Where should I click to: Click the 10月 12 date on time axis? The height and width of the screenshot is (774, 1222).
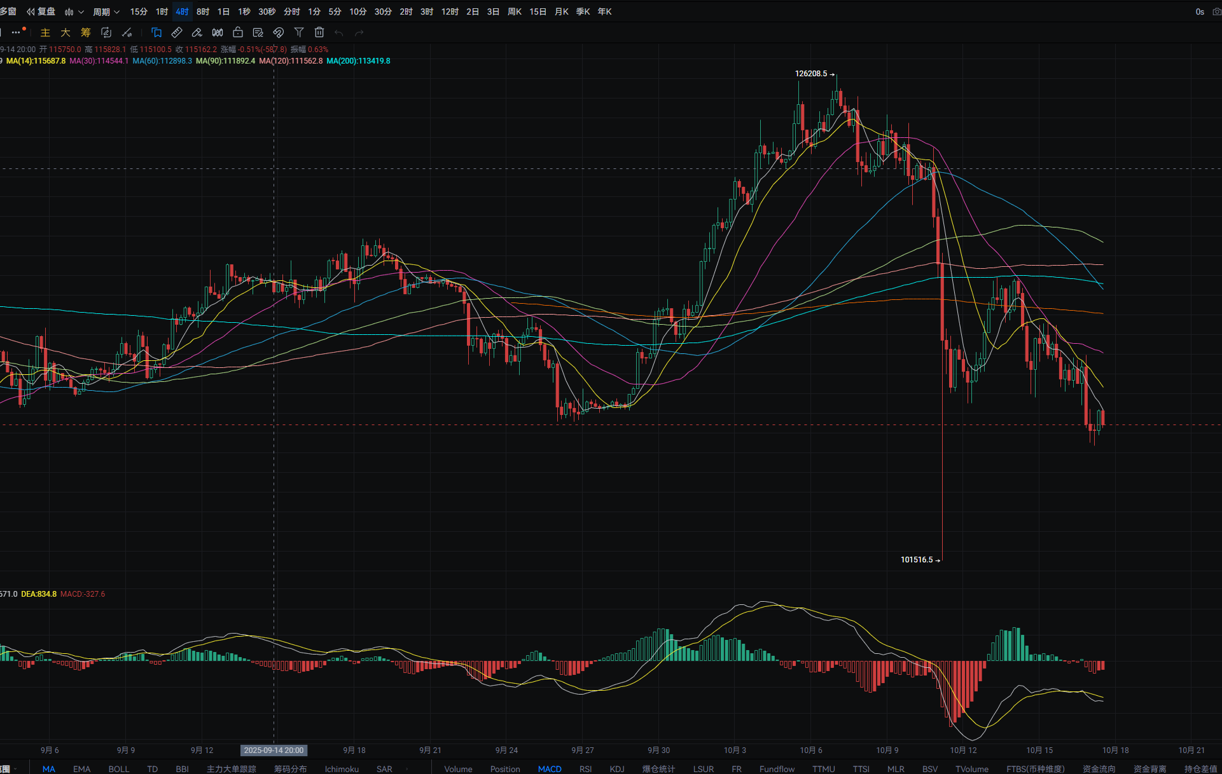point(963,750)
